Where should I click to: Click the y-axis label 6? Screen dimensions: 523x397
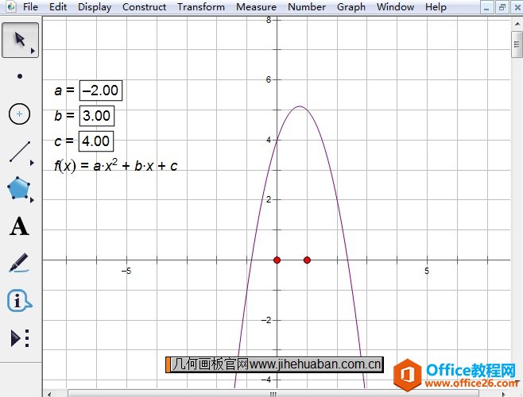(269, 79)
